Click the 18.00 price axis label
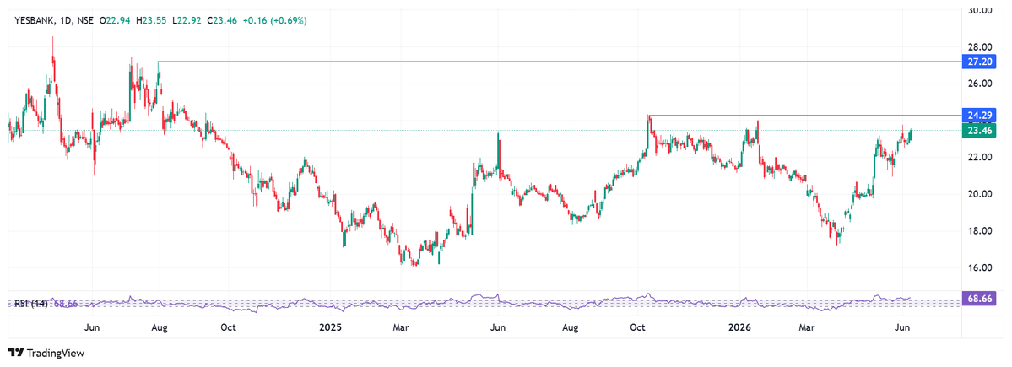This screenshot has height=367, width=1012. 981,231
